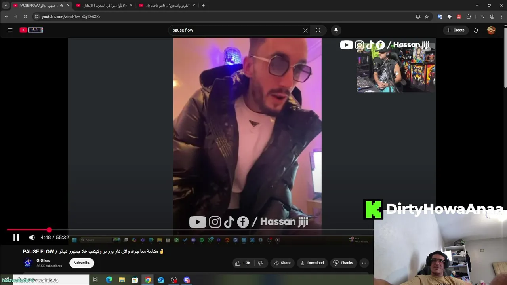Open a new browser tab
Image resolution: width=507 pixels, height=285 pixels.
(x=203, y=5)
